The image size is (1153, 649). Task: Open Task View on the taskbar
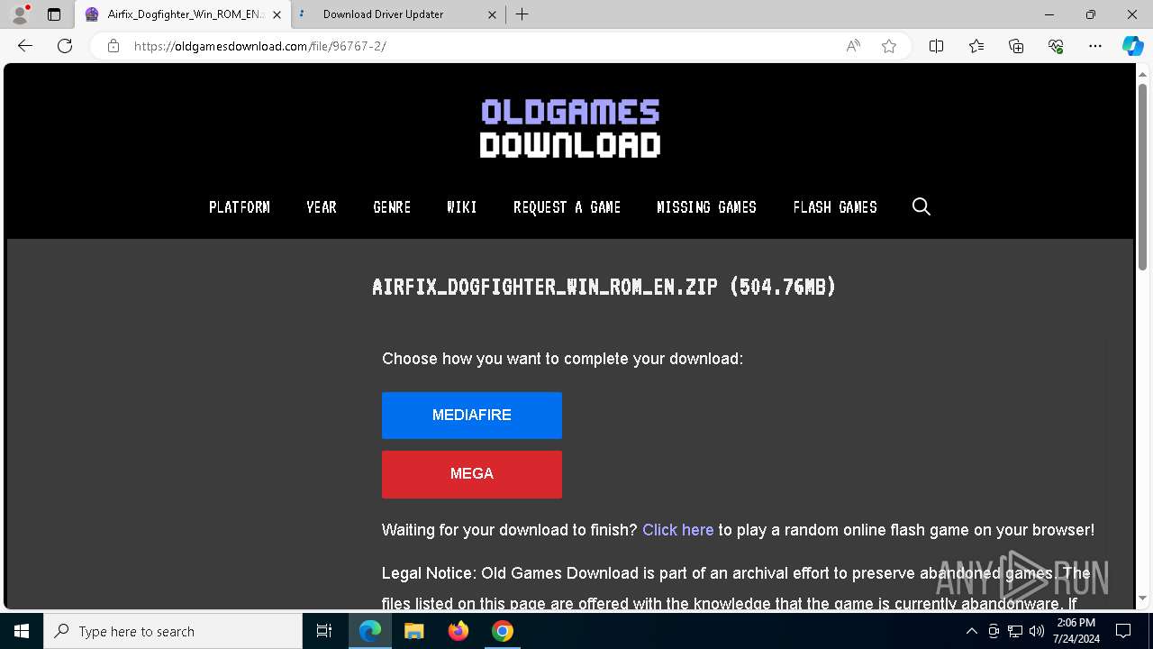(324, 631)
